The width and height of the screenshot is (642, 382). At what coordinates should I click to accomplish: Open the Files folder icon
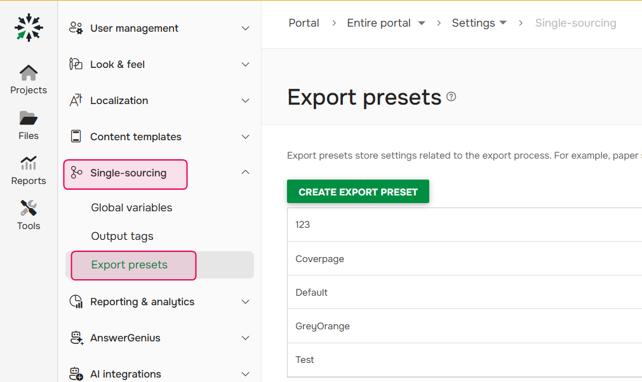pyautogui.click(x=28, y=118)
